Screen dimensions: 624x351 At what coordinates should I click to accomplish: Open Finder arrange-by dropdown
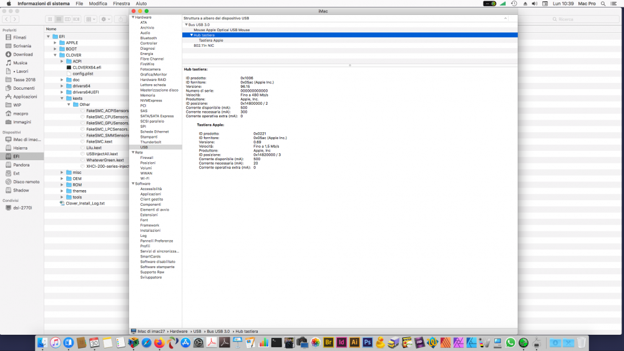(90, 19)
